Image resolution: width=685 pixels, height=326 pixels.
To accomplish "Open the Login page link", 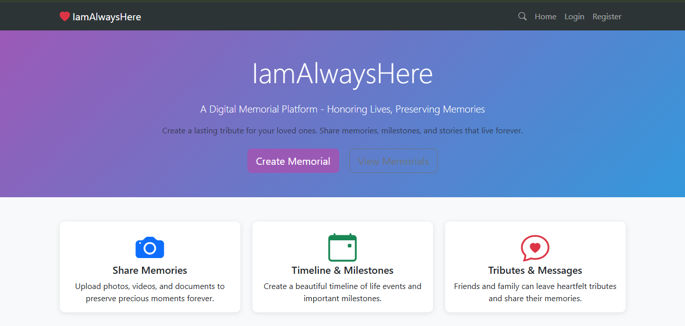I will 574,17.
